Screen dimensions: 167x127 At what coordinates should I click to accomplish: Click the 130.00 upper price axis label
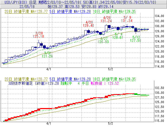click(x=159, y=26)
